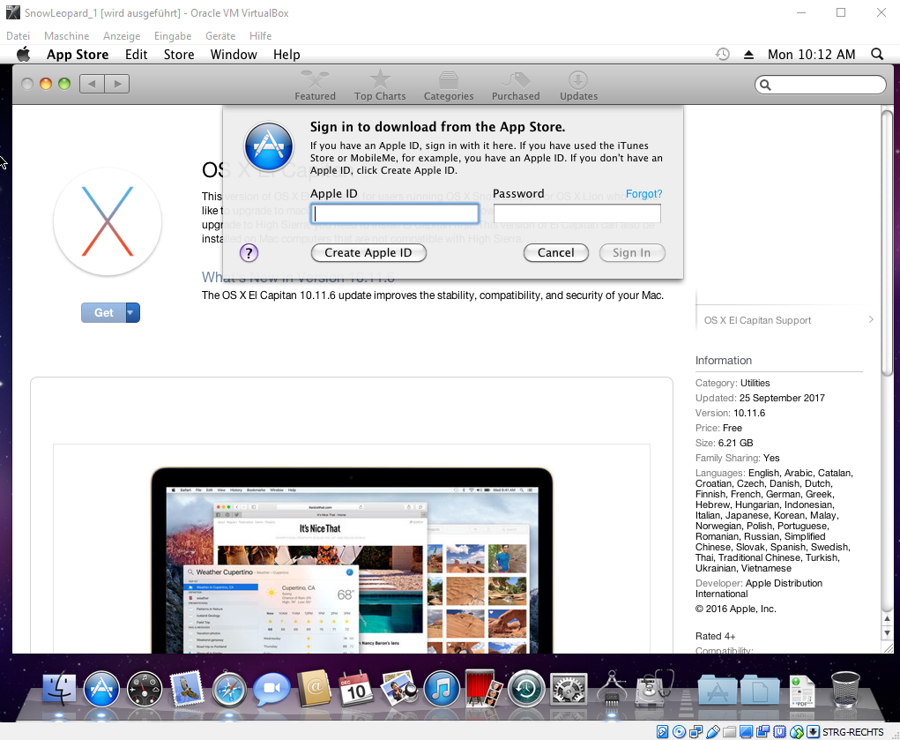900x740 pixels.
Task: Open Dashboard from the dock
Action: [144, 688]
